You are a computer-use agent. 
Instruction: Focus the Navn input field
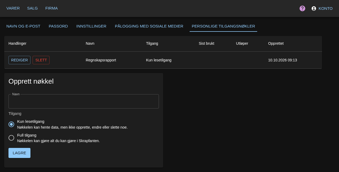pos(84,101)
